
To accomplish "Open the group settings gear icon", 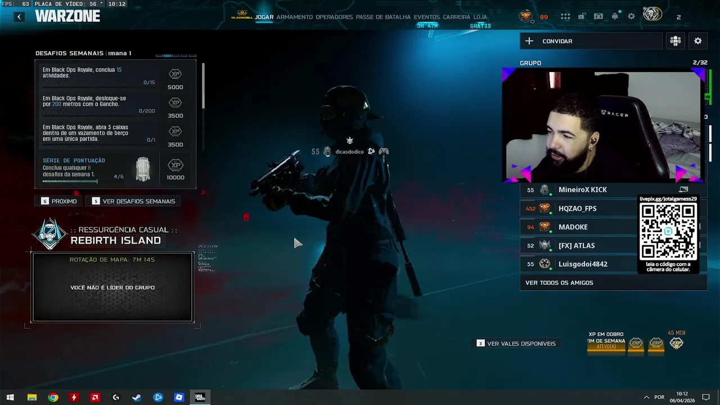I will (x=698, y=41).
